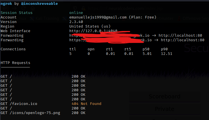The image size is (209, 120).
Task: Open the Web Interface URL http://127.0.0.1:4040
Action: (x=93, y=31)
